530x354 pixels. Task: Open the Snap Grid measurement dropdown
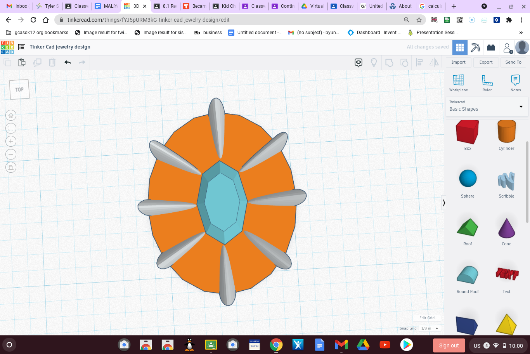click(429, 328)
